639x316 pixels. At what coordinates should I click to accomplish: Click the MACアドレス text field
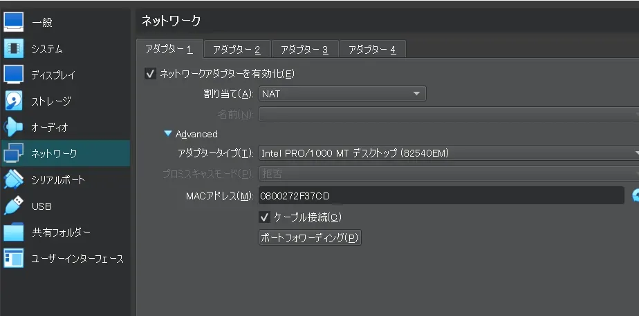coord(441,196)
